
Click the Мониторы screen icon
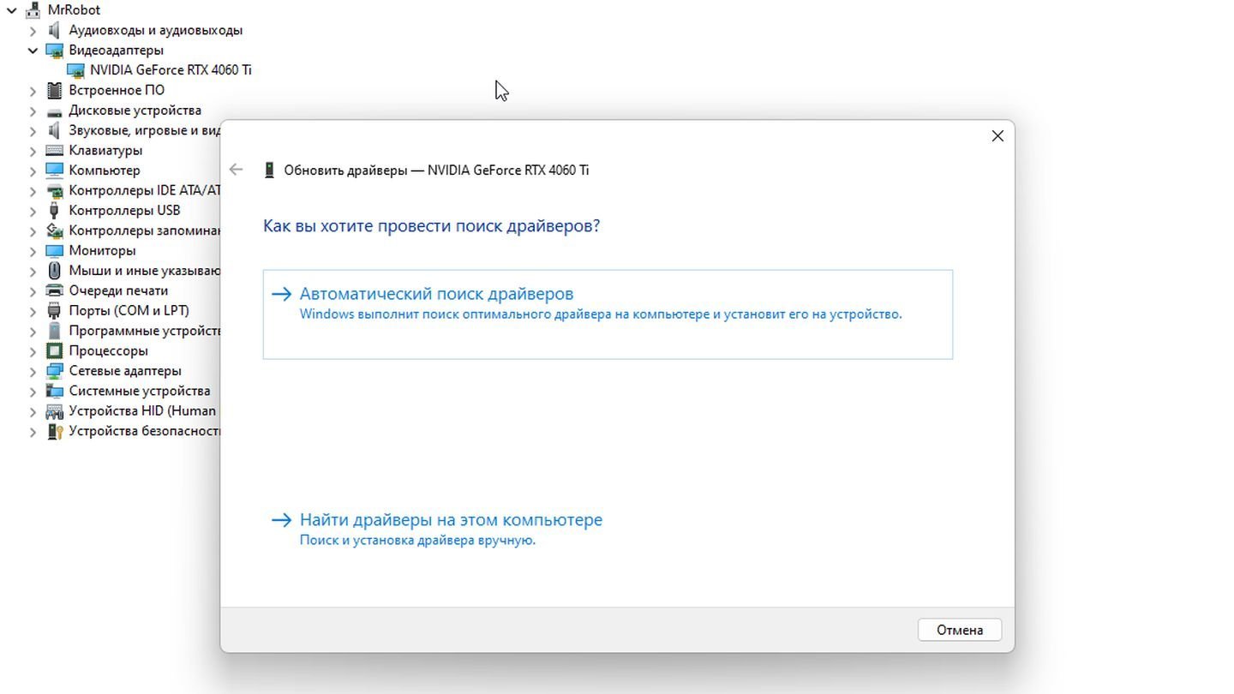(x=54, y=251)
